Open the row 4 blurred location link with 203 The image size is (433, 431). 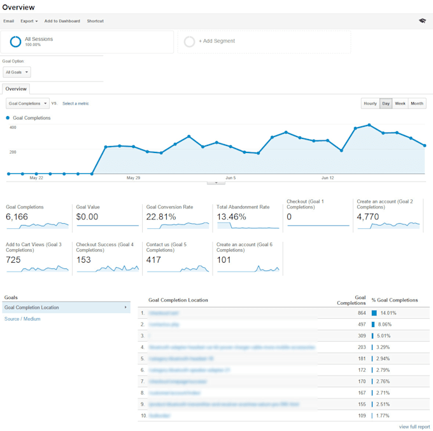click(232, 347)
